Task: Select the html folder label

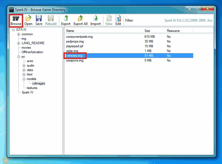Action: (x=30, y=74)
